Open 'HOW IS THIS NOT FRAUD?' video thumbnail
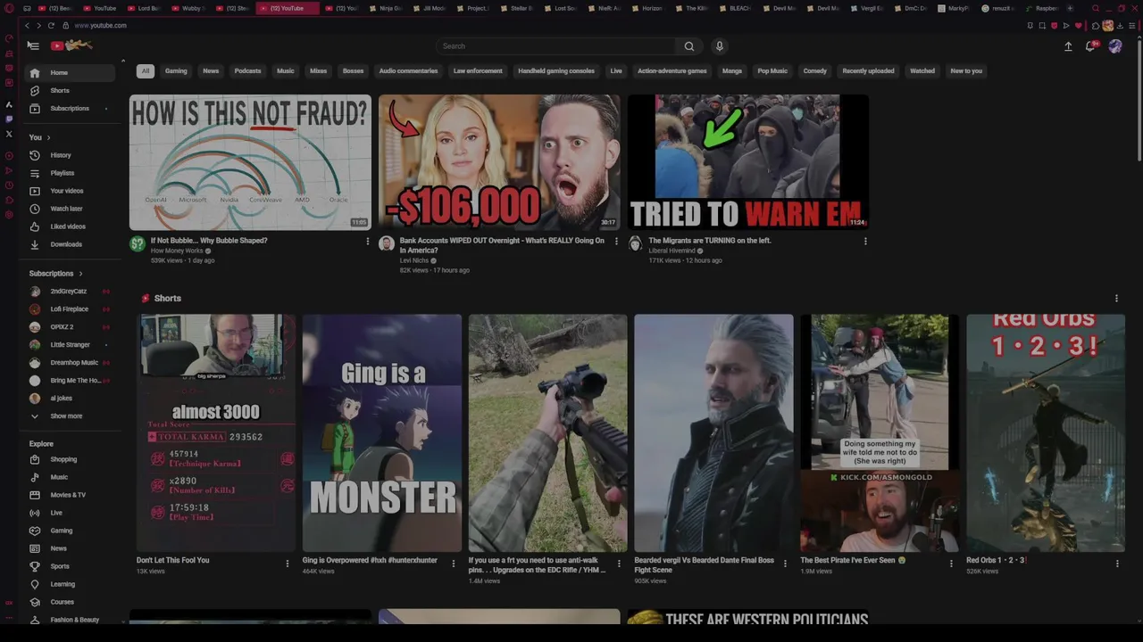Viewport: 1143px width, 642px height. click(250, 162)
